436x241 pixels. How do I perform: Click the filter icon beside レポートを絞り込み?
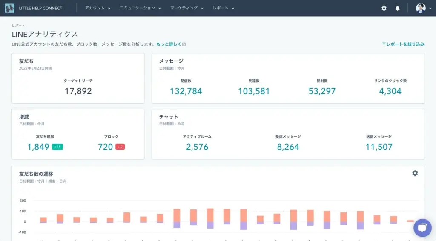pyautogui.click(x=384, y=44)
